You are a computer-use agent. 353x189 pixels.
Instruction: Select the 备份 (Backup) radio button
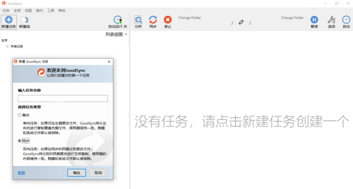(x=20, y=115)
